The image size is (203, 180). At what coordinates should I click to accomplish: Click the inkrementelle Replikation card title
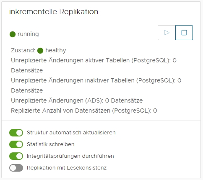[x=54, y=12]
